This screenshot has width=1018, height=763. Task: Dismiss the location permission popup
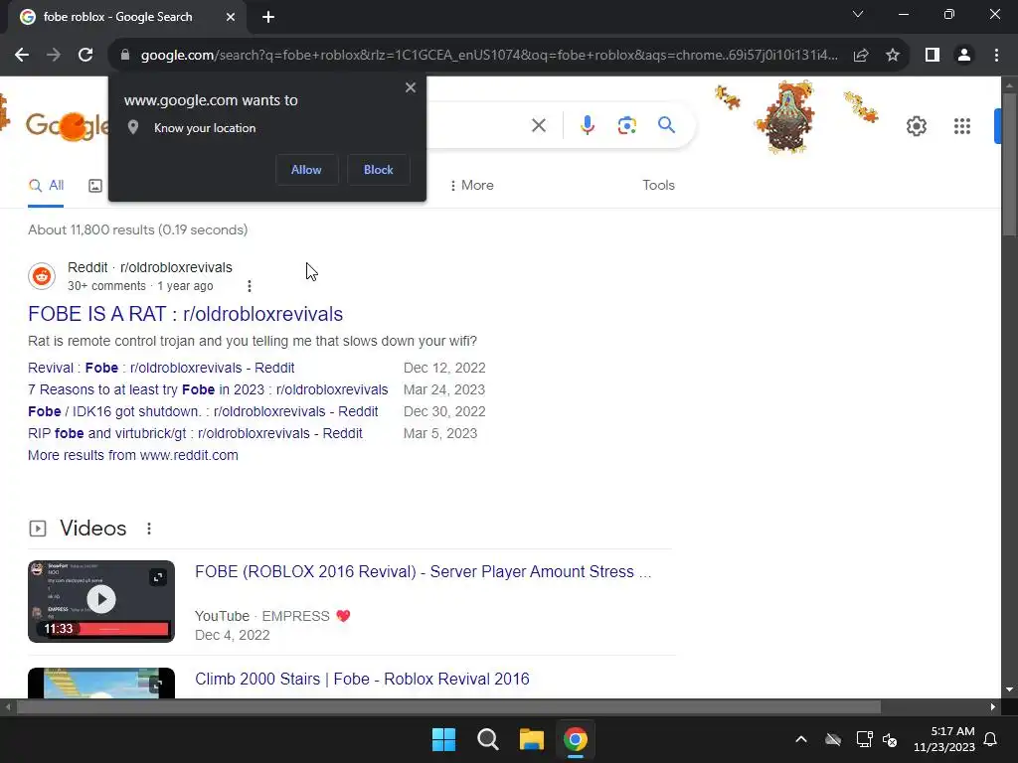411,87
